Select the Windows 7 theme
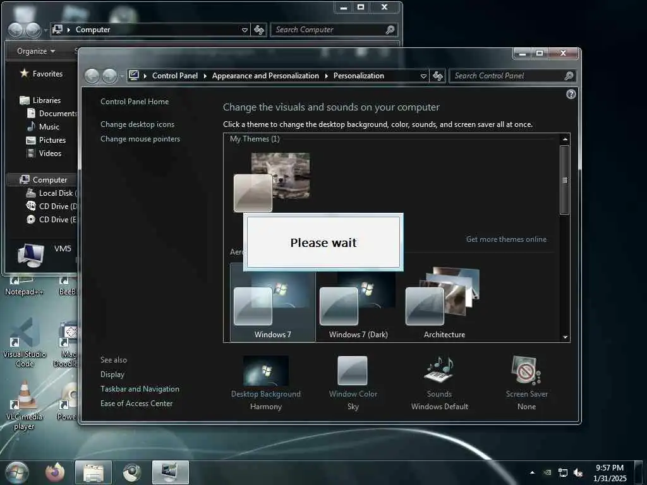This screenshot has height=485, width=647. 273,303
